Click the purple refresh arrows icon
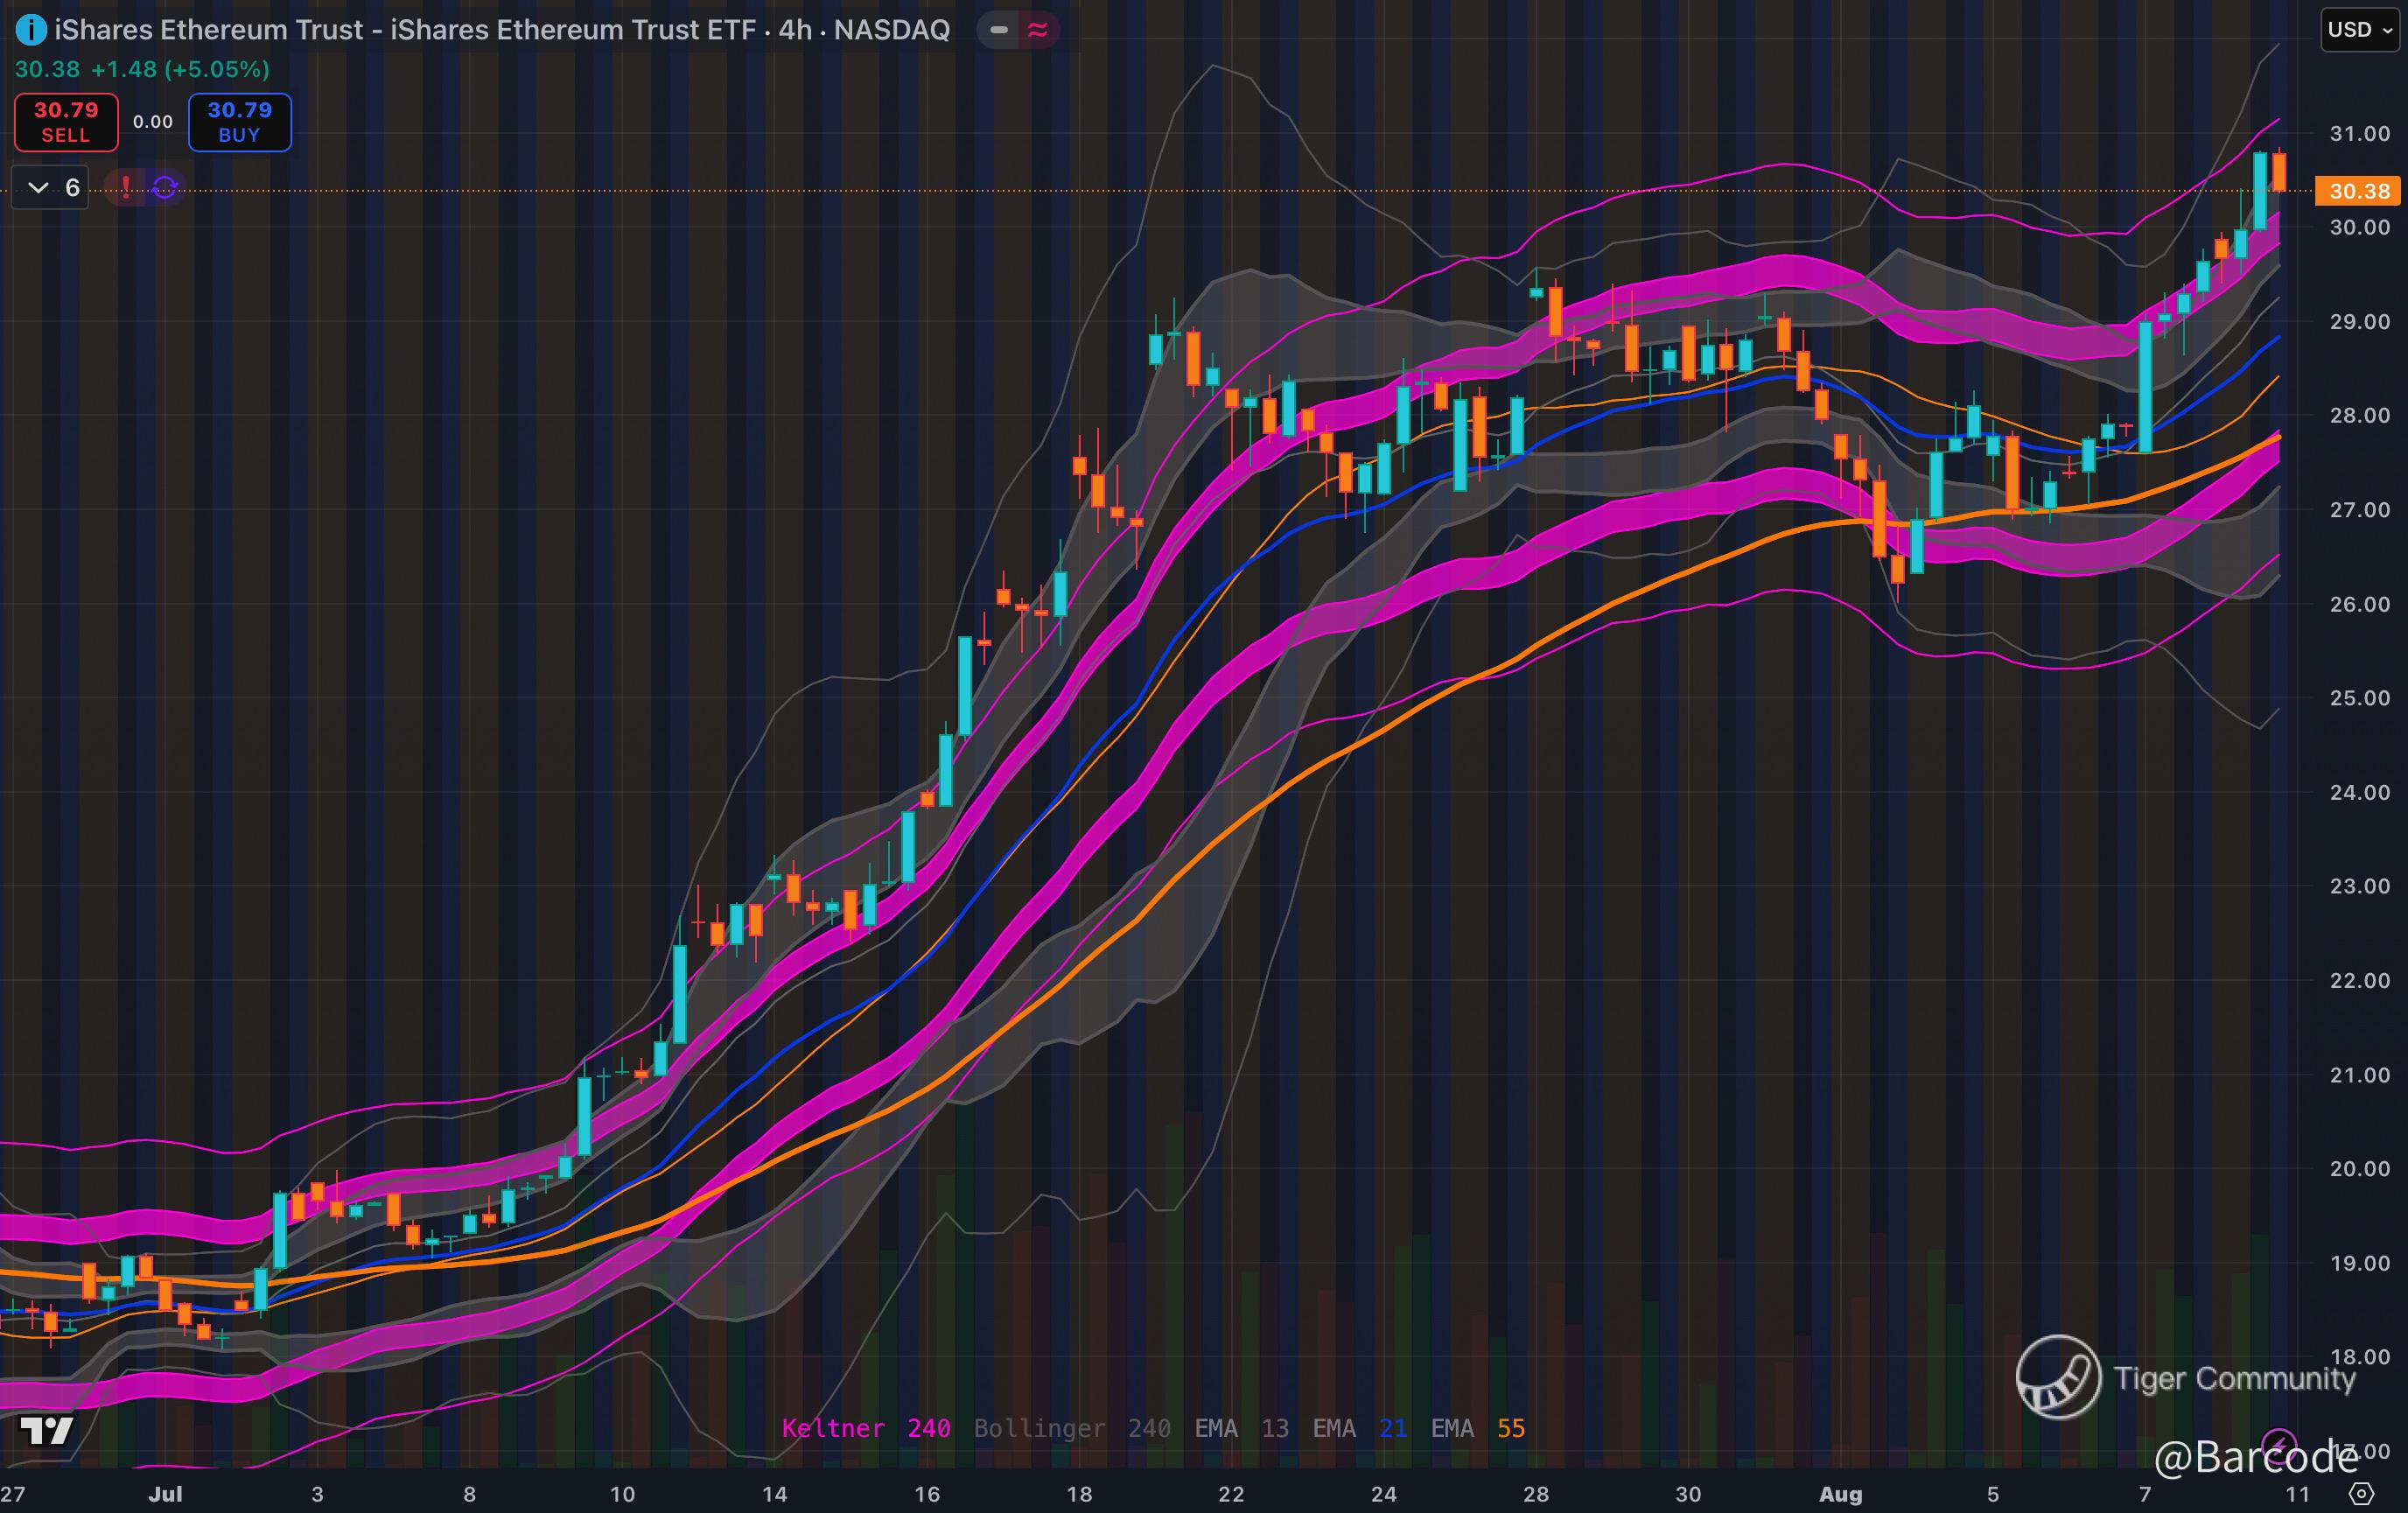Viewport: 2408px width, 1513px height. pos(165,187)
